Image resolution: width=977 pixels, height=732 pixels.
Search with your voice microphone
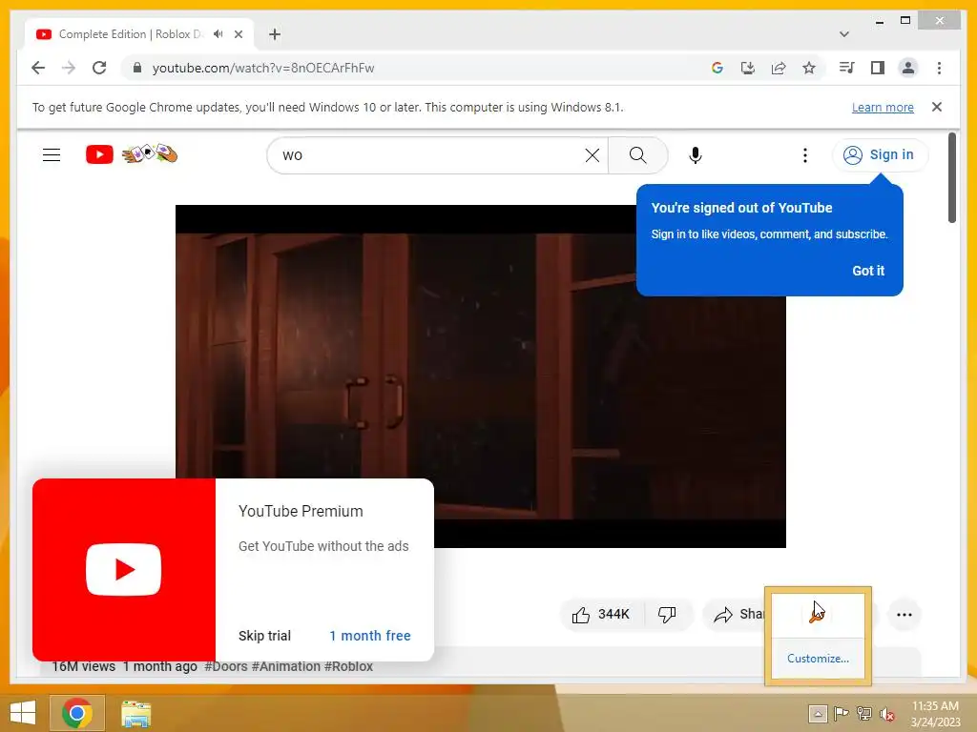pos(696,155)
